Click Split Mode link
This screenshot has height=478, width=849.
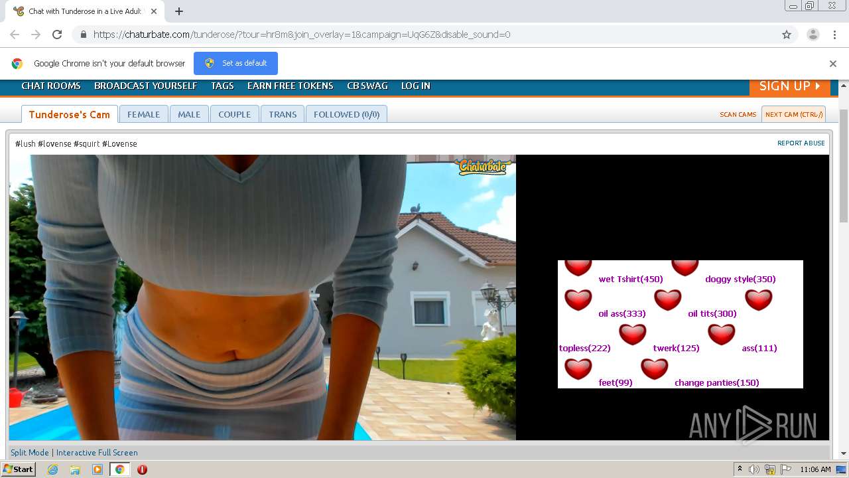click(x=30, y=452)
